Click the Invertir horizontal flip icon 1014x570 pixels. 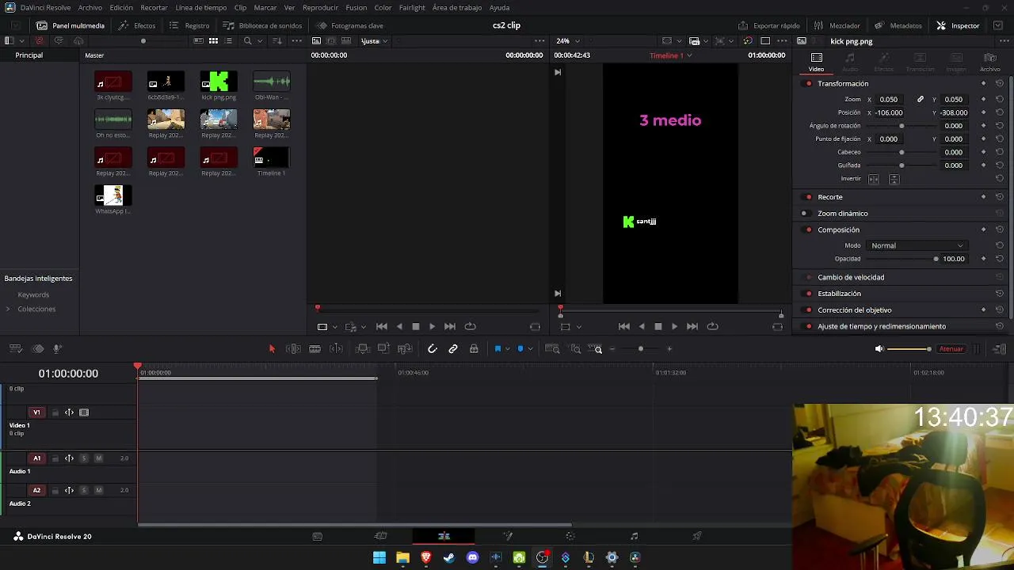pyautogui.click(x=874, y=179)
